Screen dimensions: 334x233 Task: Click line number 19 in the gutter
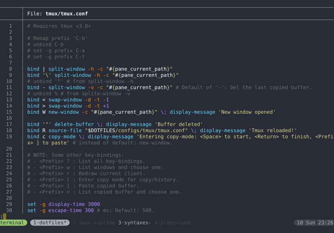[9, 137]
